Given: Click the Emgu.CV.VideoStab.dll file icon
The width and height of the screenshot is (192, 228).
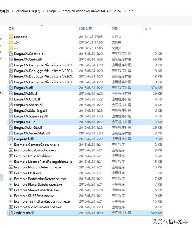Looking at the screenshot, I should pyautogui.click(x=11, y=133).
